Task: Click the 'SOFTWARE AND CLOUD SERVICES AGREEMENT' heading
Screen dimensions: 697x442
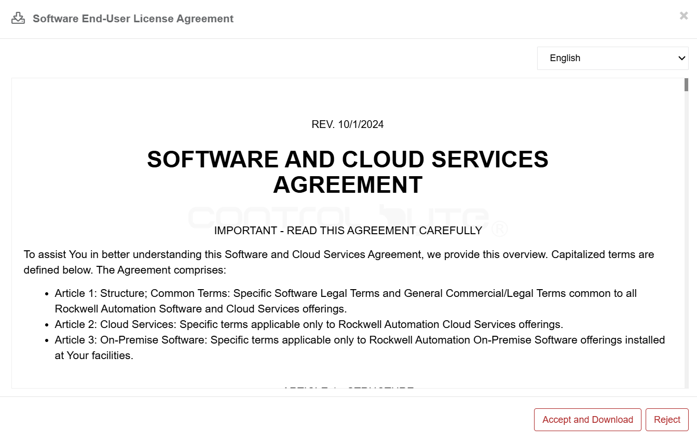Action: (x=348, y=172)
